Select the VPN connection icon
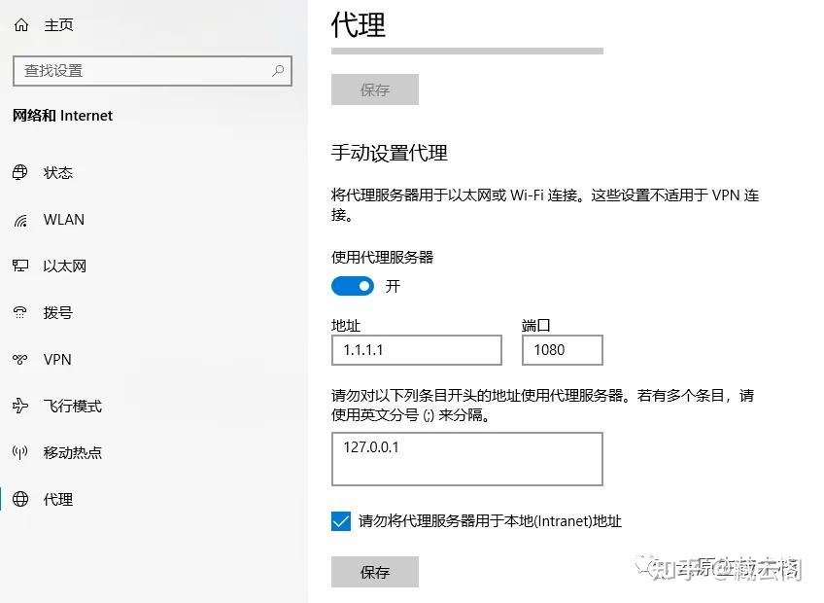 20,359
